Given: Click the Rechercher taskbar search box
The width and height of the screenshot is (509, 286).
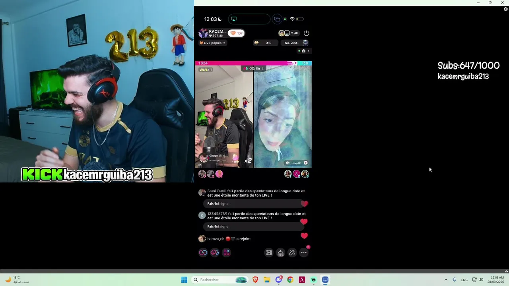Looking at the screenshot, I should click(220, 280).
